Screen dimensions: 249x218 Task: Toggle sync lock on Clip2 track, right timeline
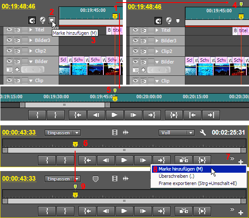tap(143, 51)
